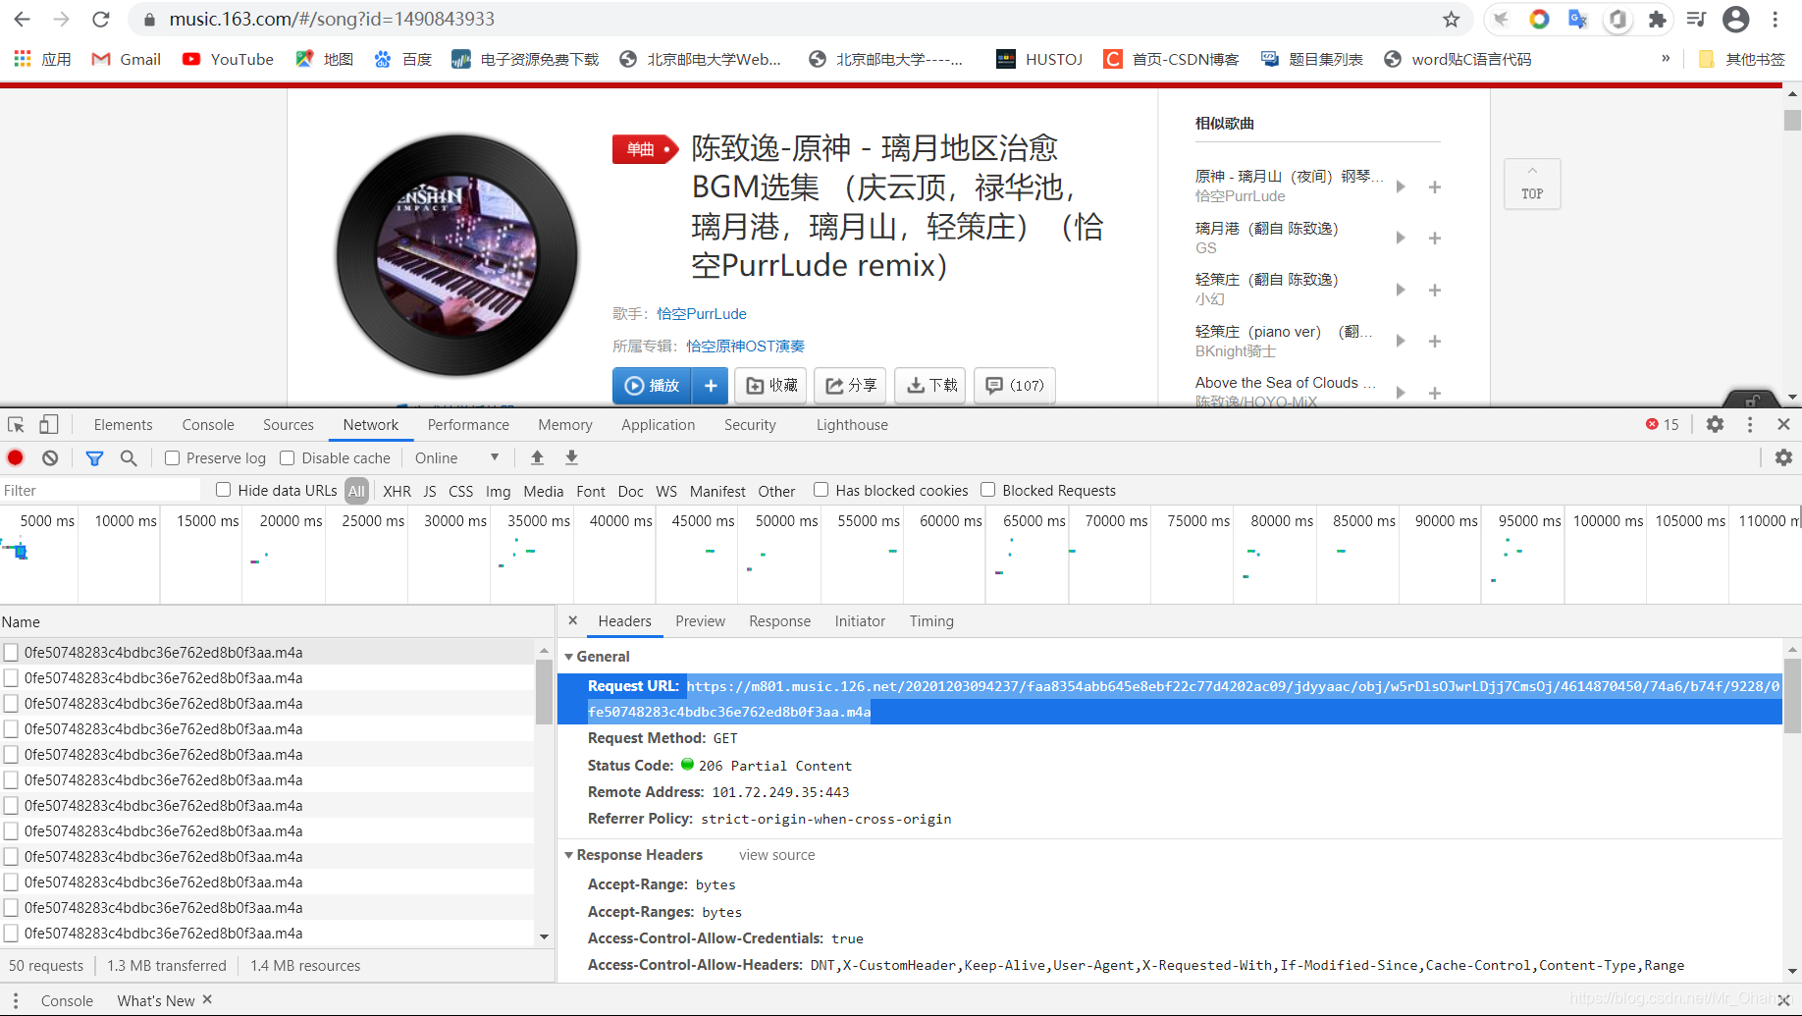This screenshot has height=1016, width=1802.
Task: Import HAR file with upload arrow
Action: pyautogui.click(x=537, y=457)
